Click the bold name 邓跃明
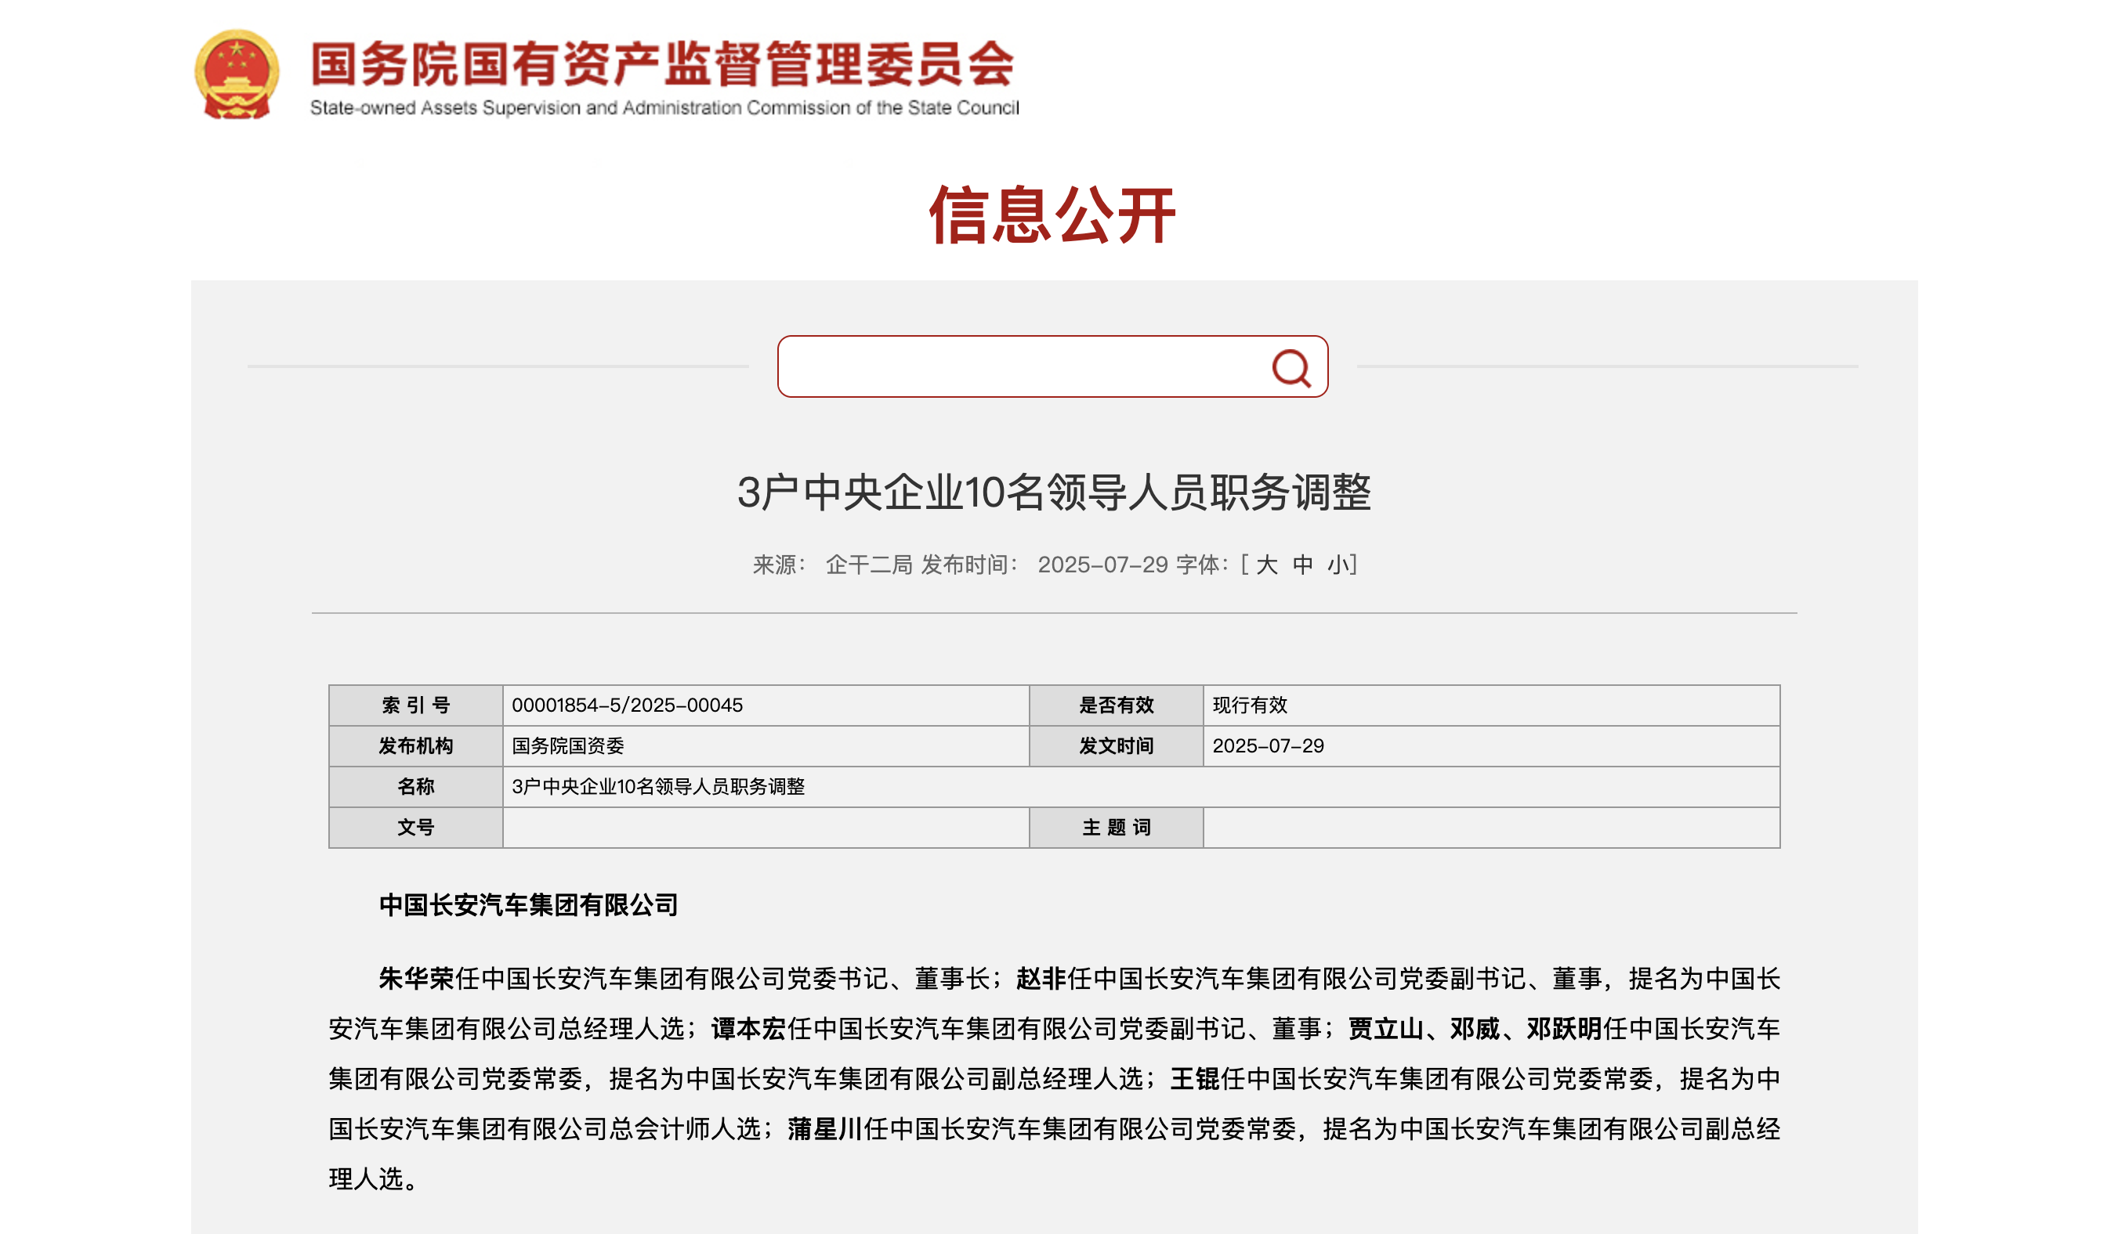 click(1564, 1028)
